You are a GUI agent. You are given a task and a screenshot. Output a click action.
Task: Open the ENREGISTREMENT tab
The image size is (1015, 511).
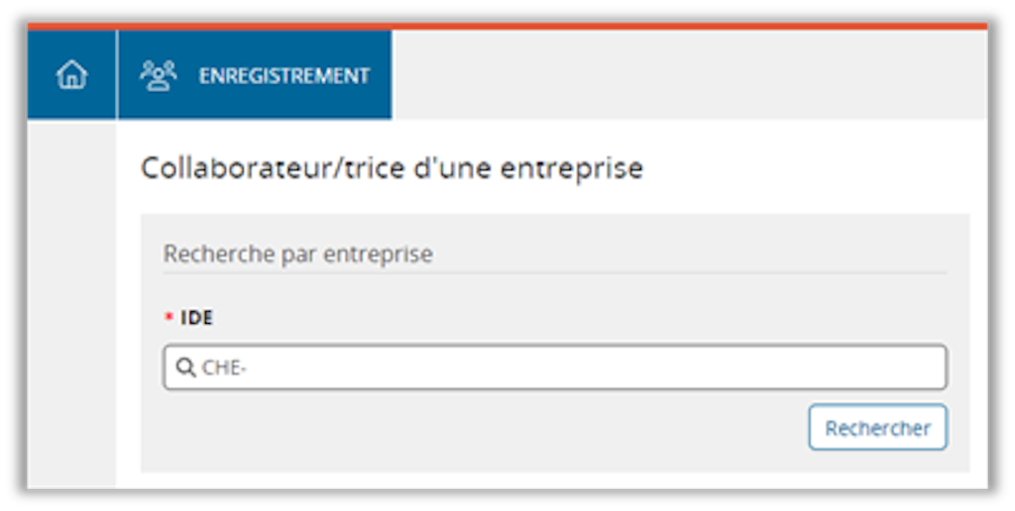point(283,75)
